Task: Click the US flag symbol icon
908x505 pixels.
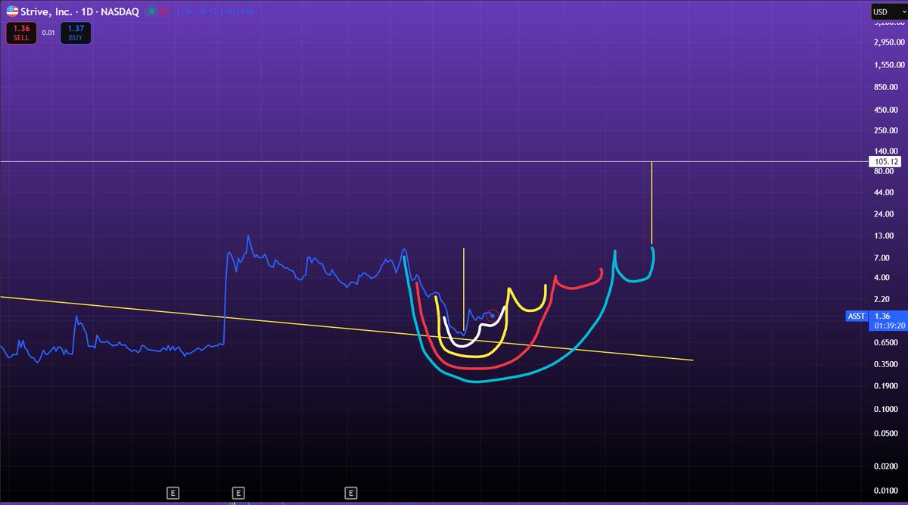Action: [11, 11]
